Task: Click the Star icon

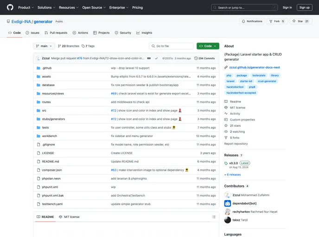Action: point(294,21)
